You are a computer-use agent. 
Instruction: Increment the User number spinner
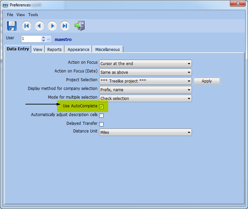43,37
